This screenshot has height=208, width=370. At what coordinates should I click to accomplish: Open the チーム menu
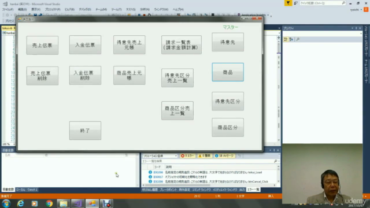[x=101, y=9]
